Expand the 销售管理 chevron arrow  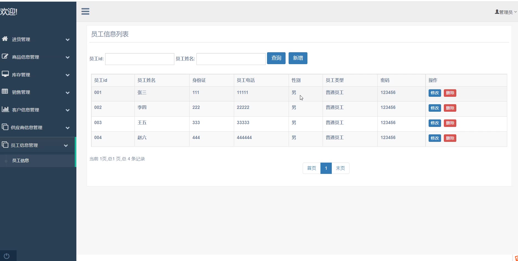pos(68,93)
